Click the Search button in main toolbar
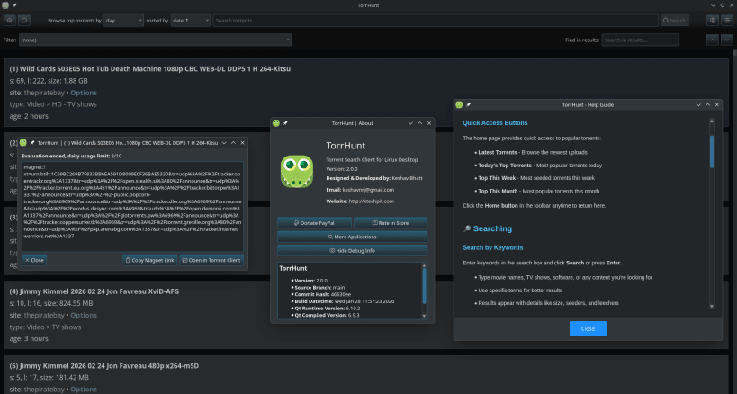 coord(675,20)
